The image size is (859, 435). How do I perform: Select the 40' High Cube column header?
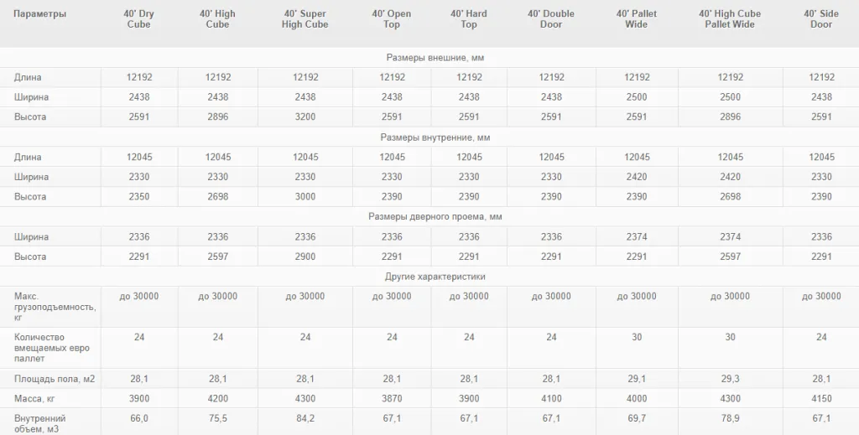[x=217, y=19]
